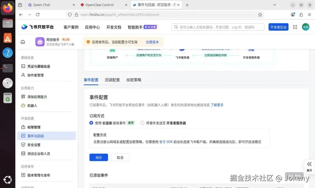
Task: Switch to the Qwen Chat browser tab
Action: (x=51, y=5)
